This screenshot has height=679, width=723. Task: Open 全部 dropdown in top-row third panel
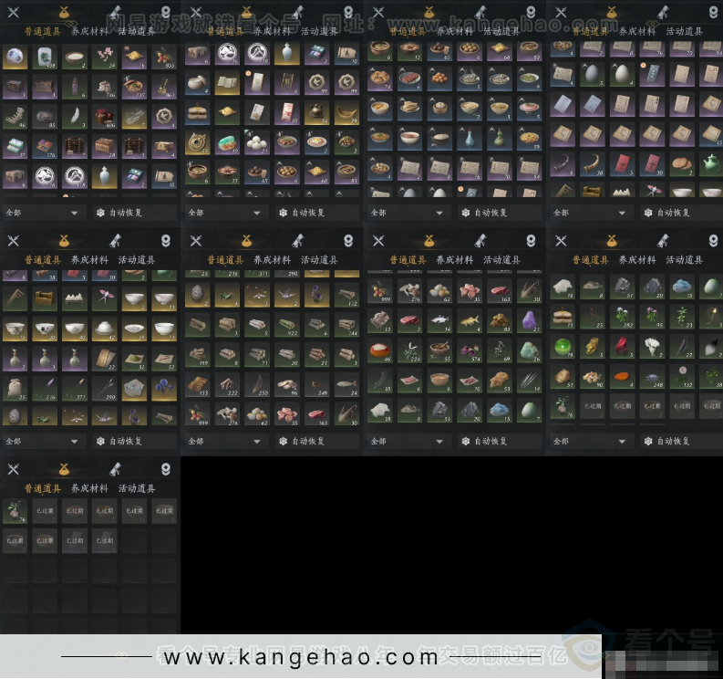(407, 213)
